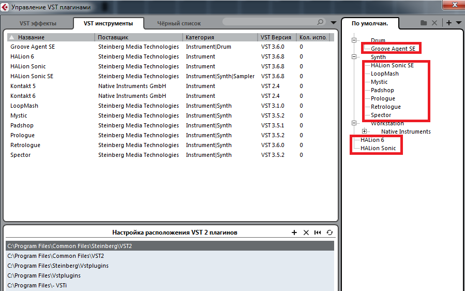
Task: Select Spector in the collection tree
Action: click(381, 115)
